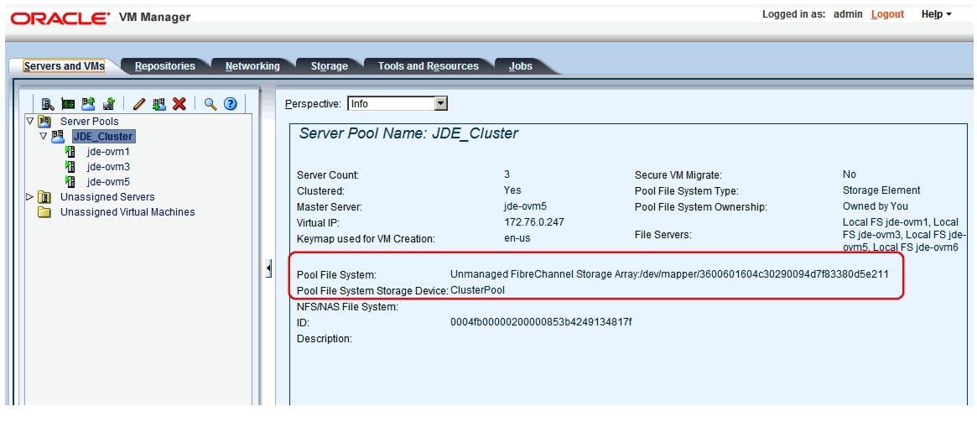
Task: Open the Networking tab
Action: click(x=252, y=66)
